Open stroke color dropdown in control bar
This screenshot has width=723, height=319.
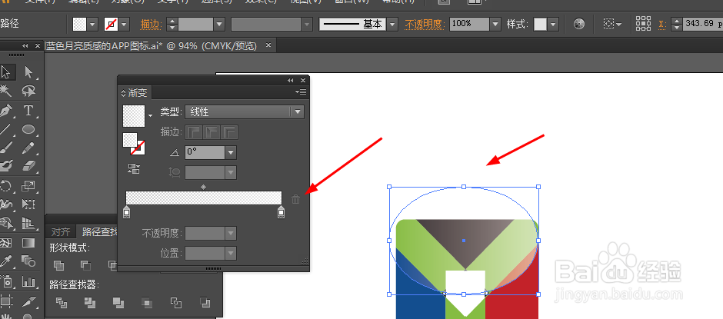(124, 24)
